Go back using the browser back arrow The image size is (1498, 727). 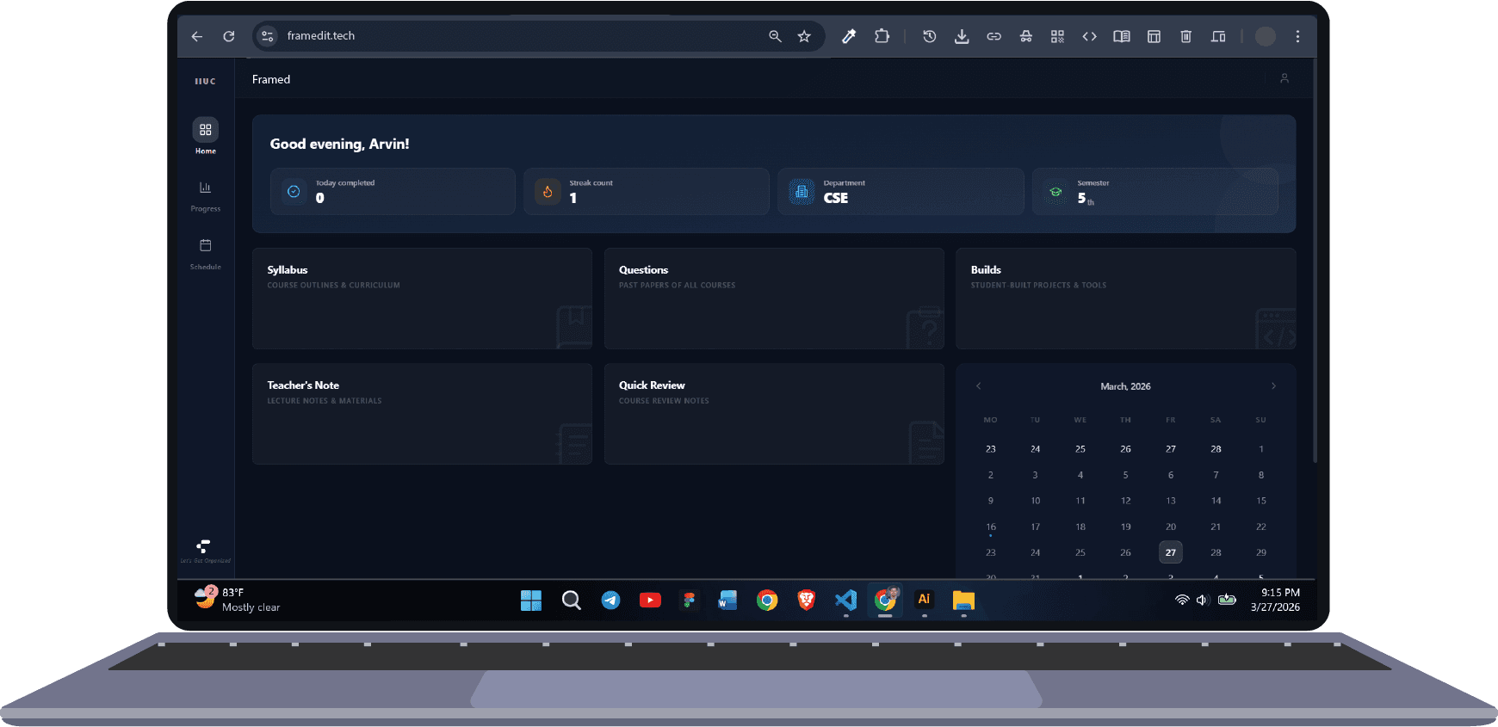pyautogui.click(x=196, y=36)
